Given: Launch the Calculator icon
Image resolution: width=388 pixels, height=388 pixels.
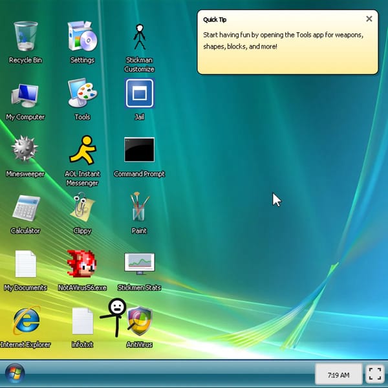Looking at the screenshot, I should pyautogui.click(x=26, y=208).
